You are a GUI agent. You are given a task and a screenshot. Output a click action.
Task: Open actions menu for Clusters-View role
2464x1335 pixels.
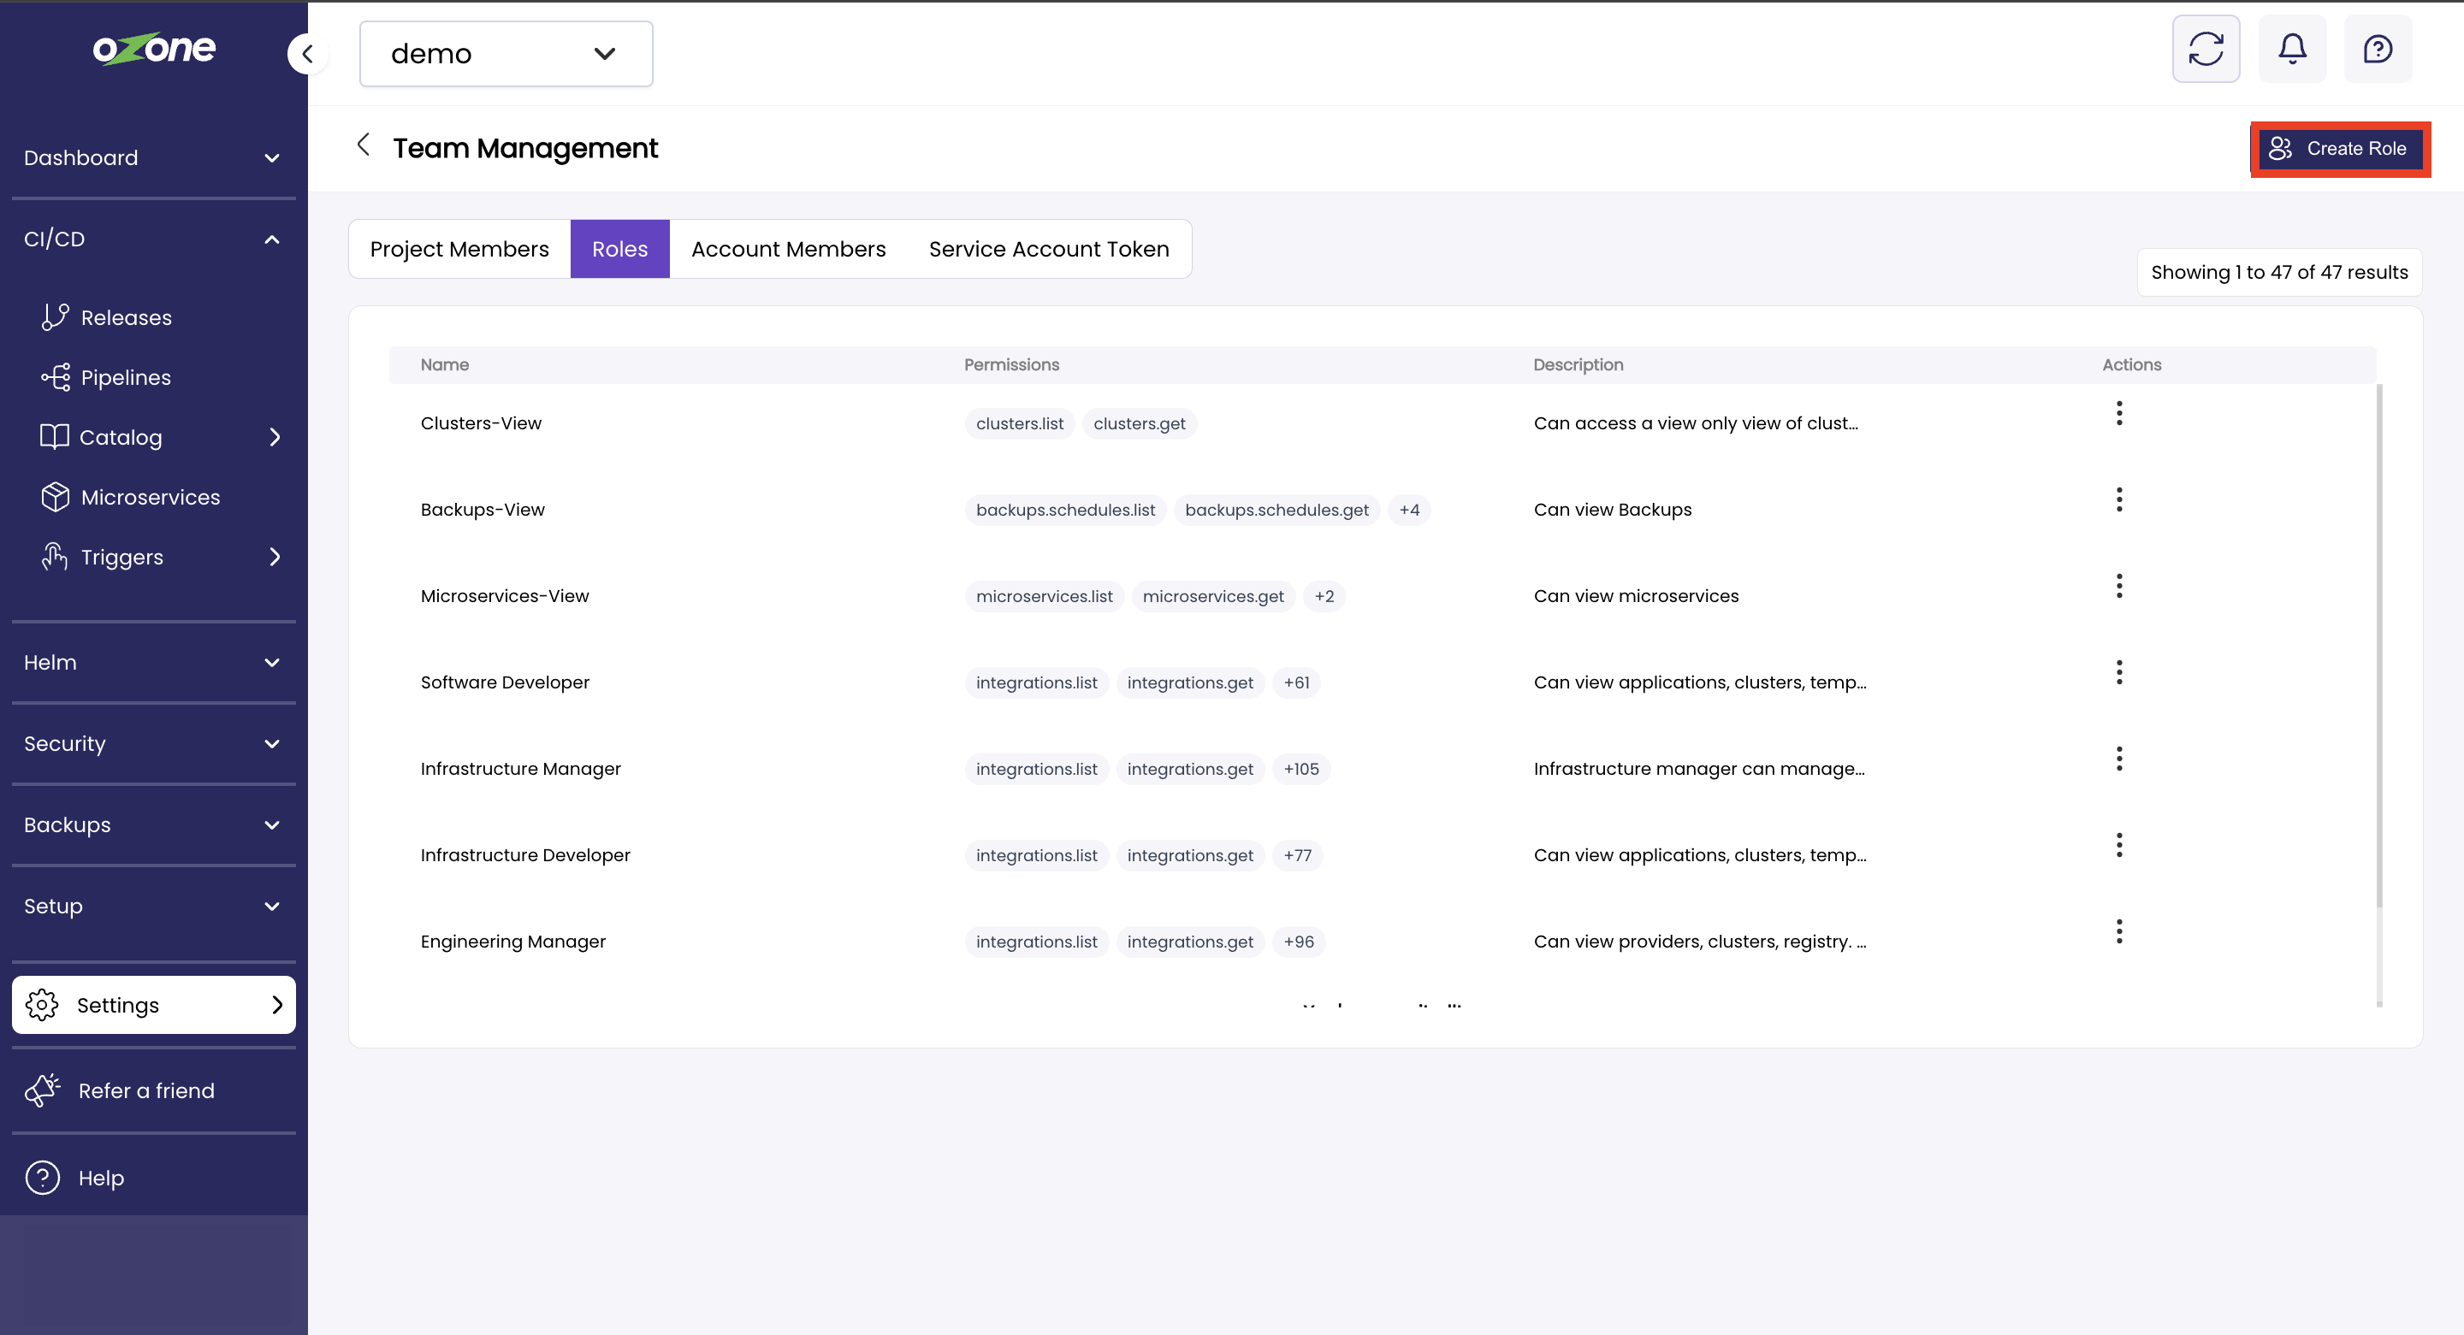pyautogui.click(x=2118, y=413)
